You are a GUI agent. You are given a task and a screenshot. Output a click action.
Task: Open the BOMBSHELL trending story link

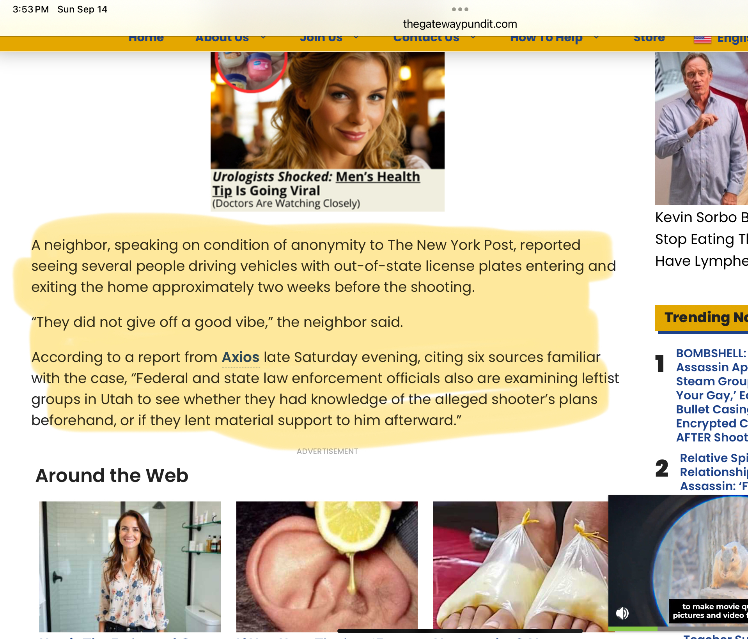pyautogui.click(x=712, y=395)
